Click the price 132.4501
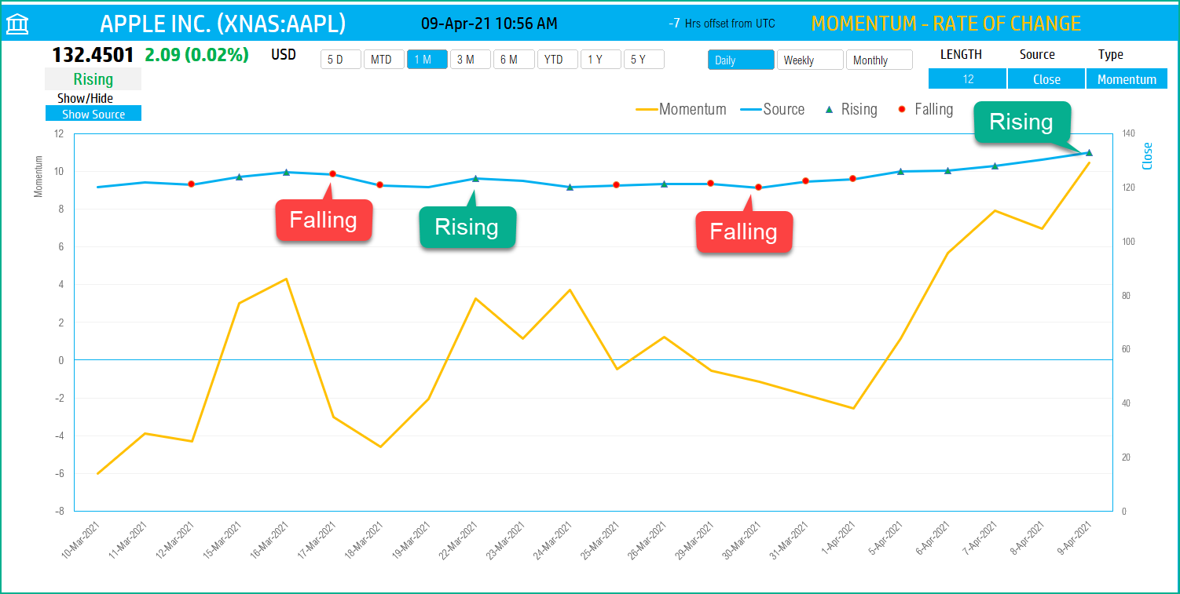Screen dimensions: 1180x594 93,55
